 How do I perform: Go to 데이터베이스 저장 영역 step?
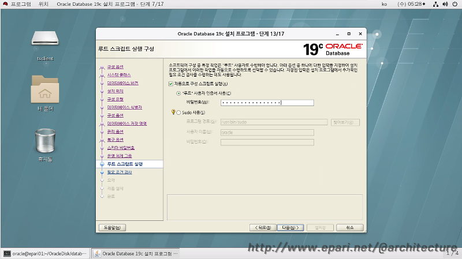click(127, 123)
